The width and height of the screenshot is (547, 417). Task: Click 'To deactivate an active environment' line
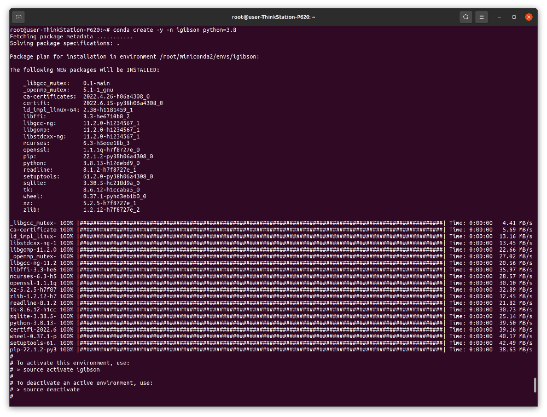click(x=82, y=383)
